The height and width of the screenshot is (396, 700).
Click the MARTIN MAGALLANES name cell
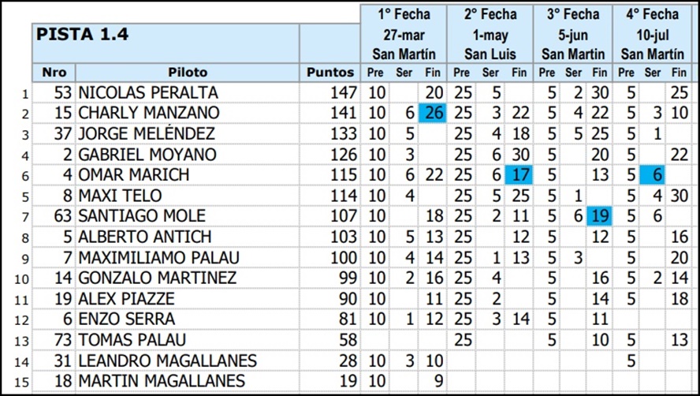click(x=187, y=382)
